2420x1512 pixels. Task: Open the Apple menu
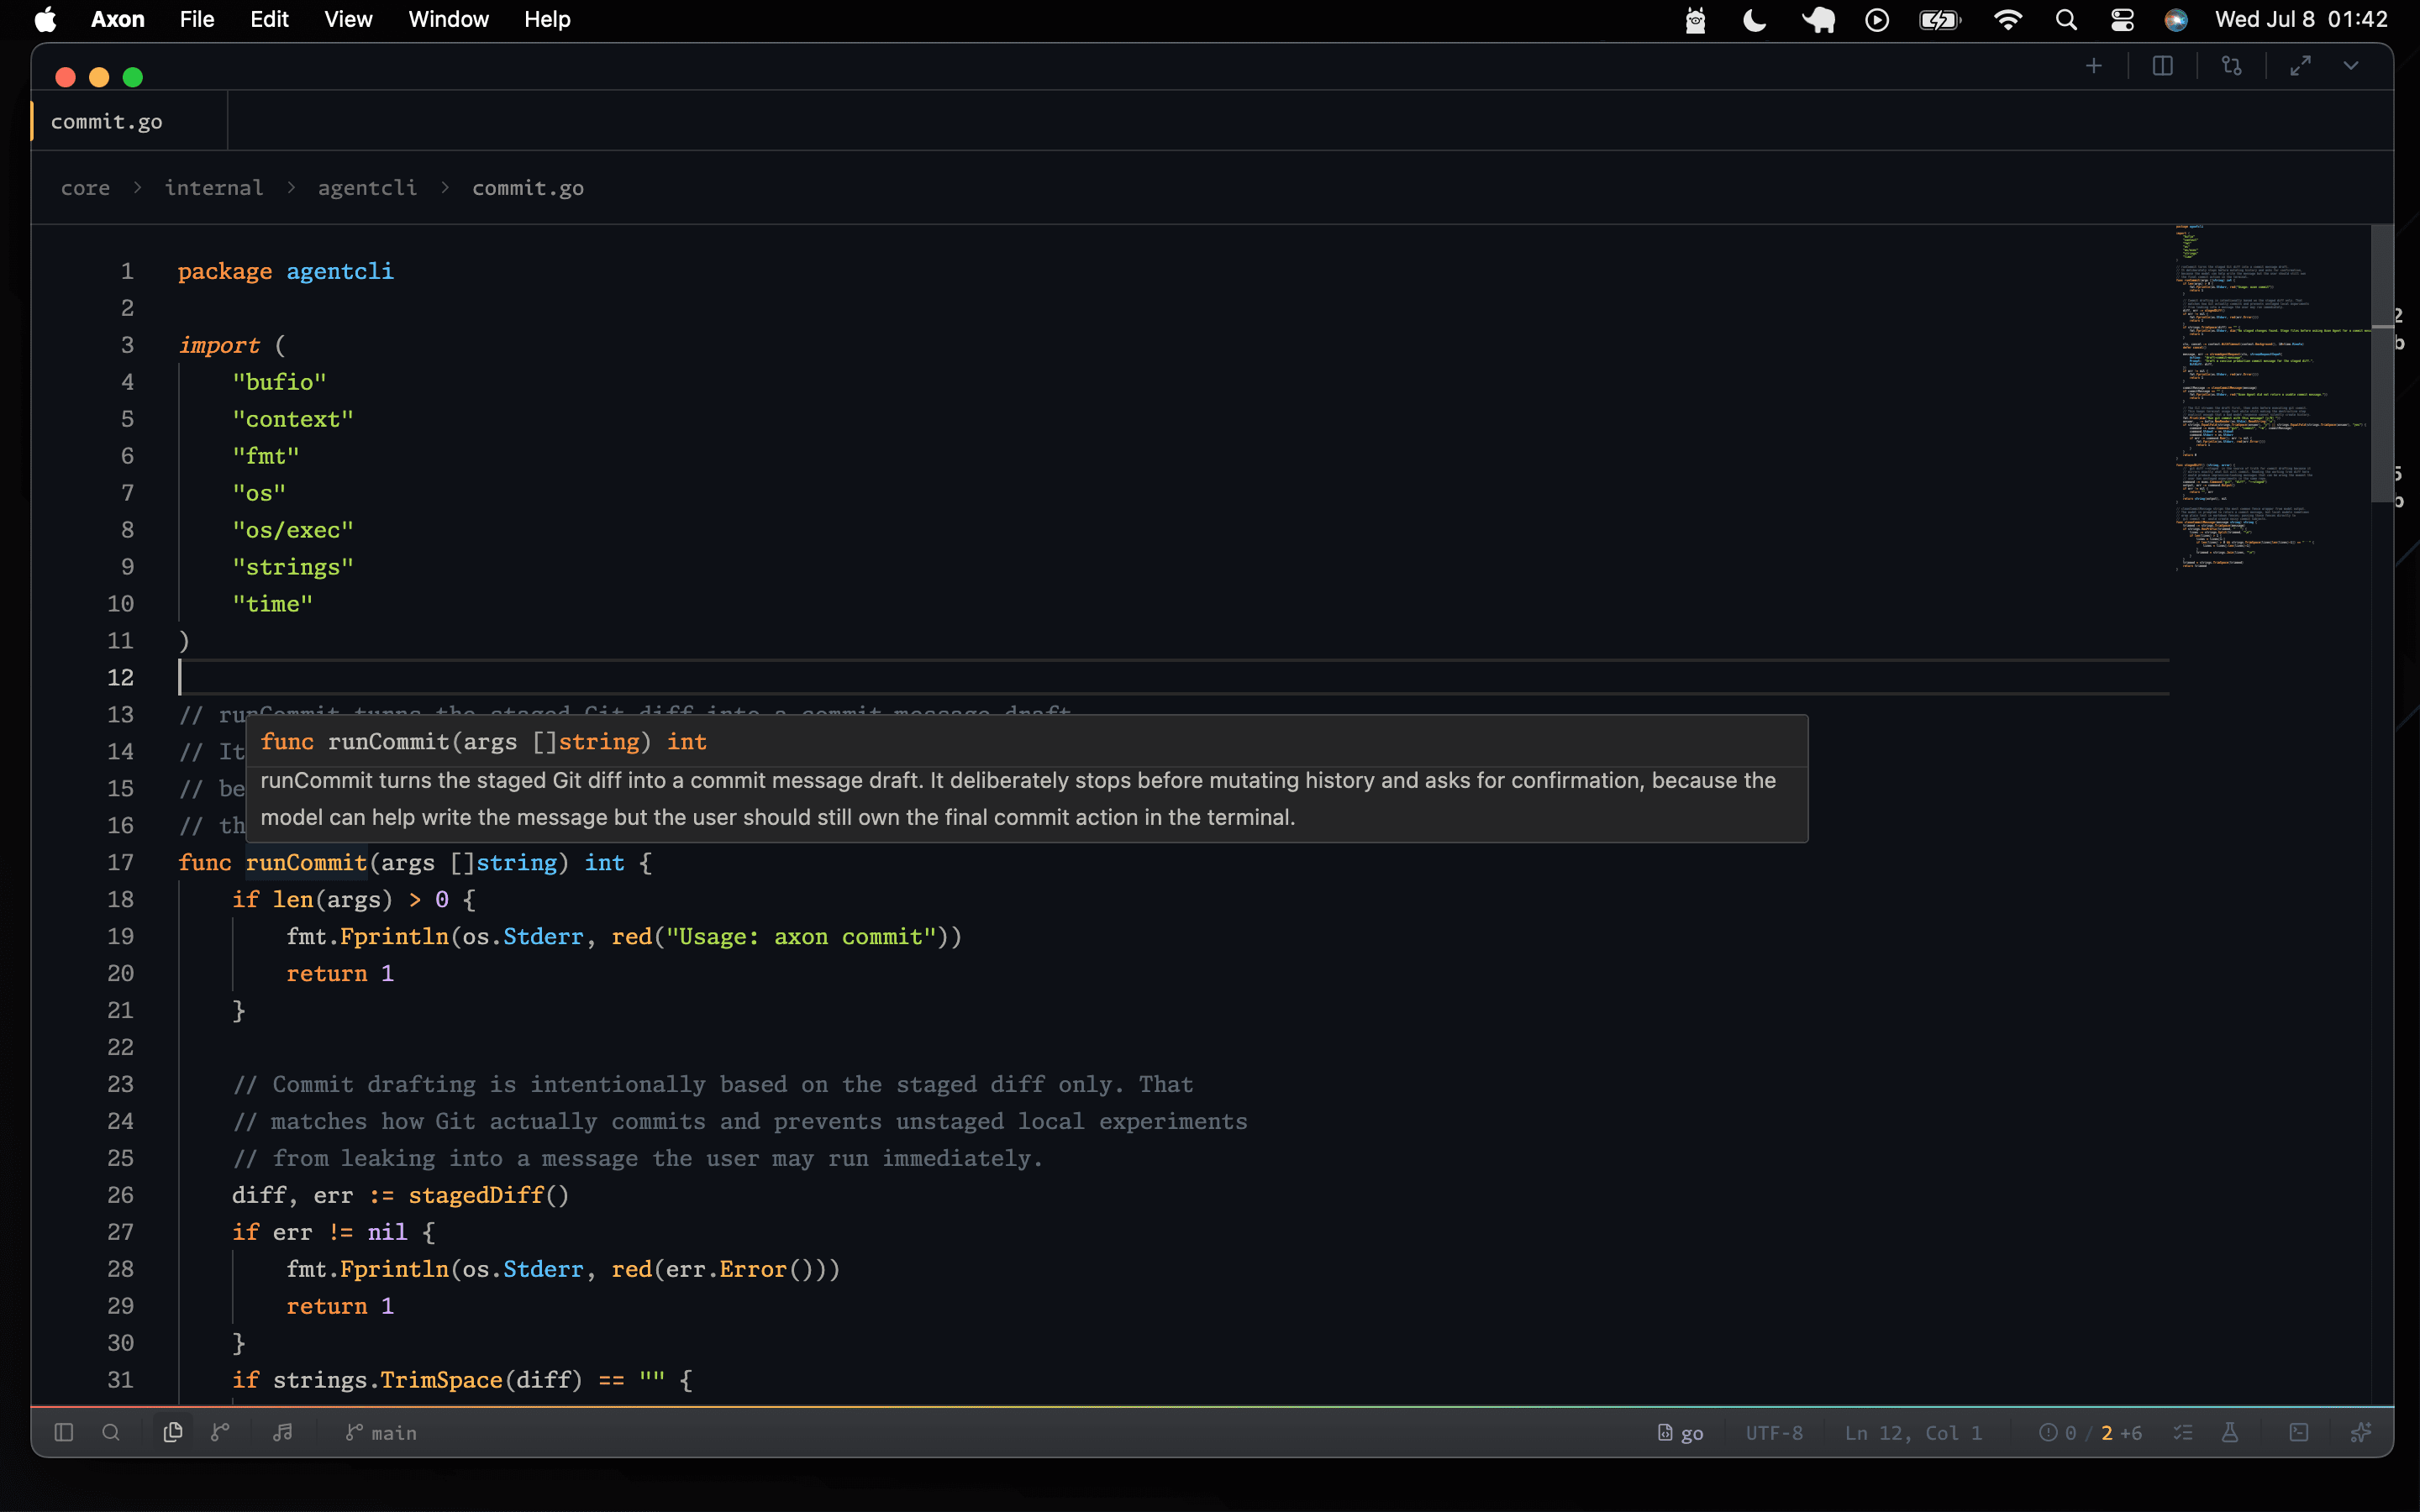coord(45,19)
